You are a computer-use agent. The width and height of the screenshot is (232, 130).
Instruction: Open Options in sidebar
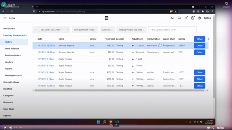pos(7,116)
